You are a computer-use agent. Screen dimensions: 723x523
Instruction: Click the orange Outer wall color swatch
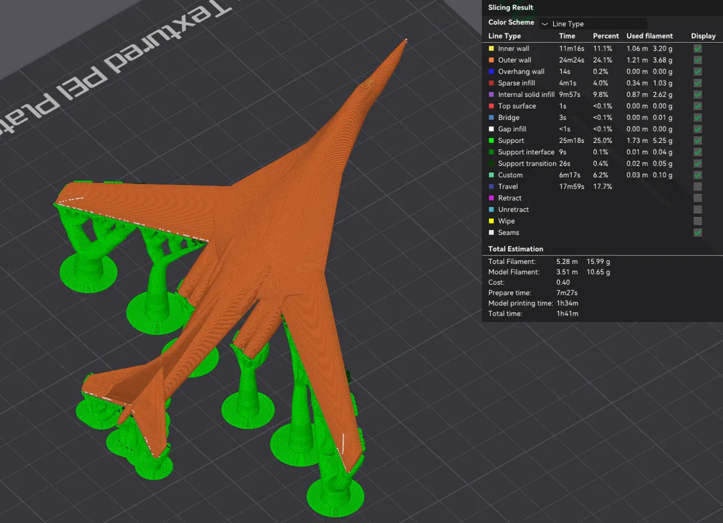click(491, 60)
